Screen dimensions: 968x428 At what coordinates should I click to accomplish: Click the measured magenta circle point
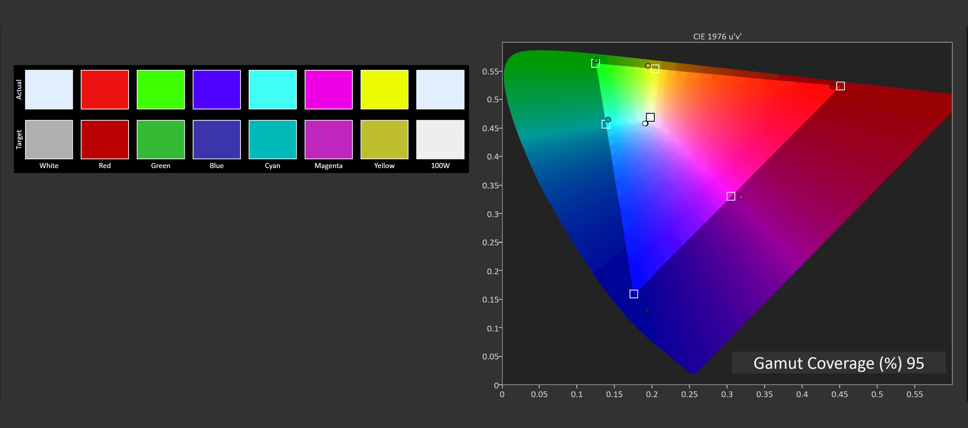[741, 197]
